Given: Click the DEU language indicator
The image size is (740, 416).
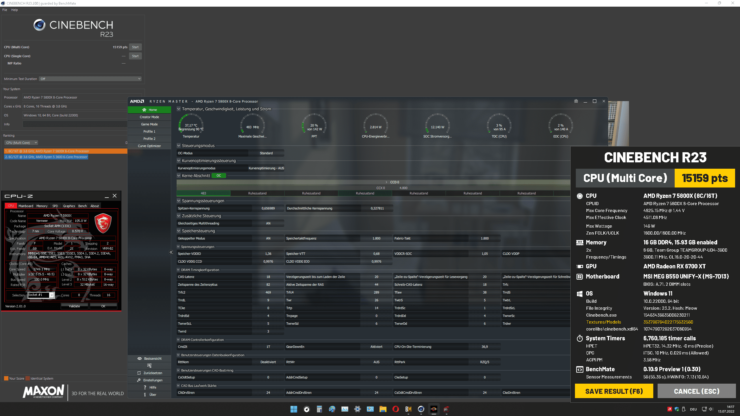Looking at the screenshot, I should click(x=693, y=409).
